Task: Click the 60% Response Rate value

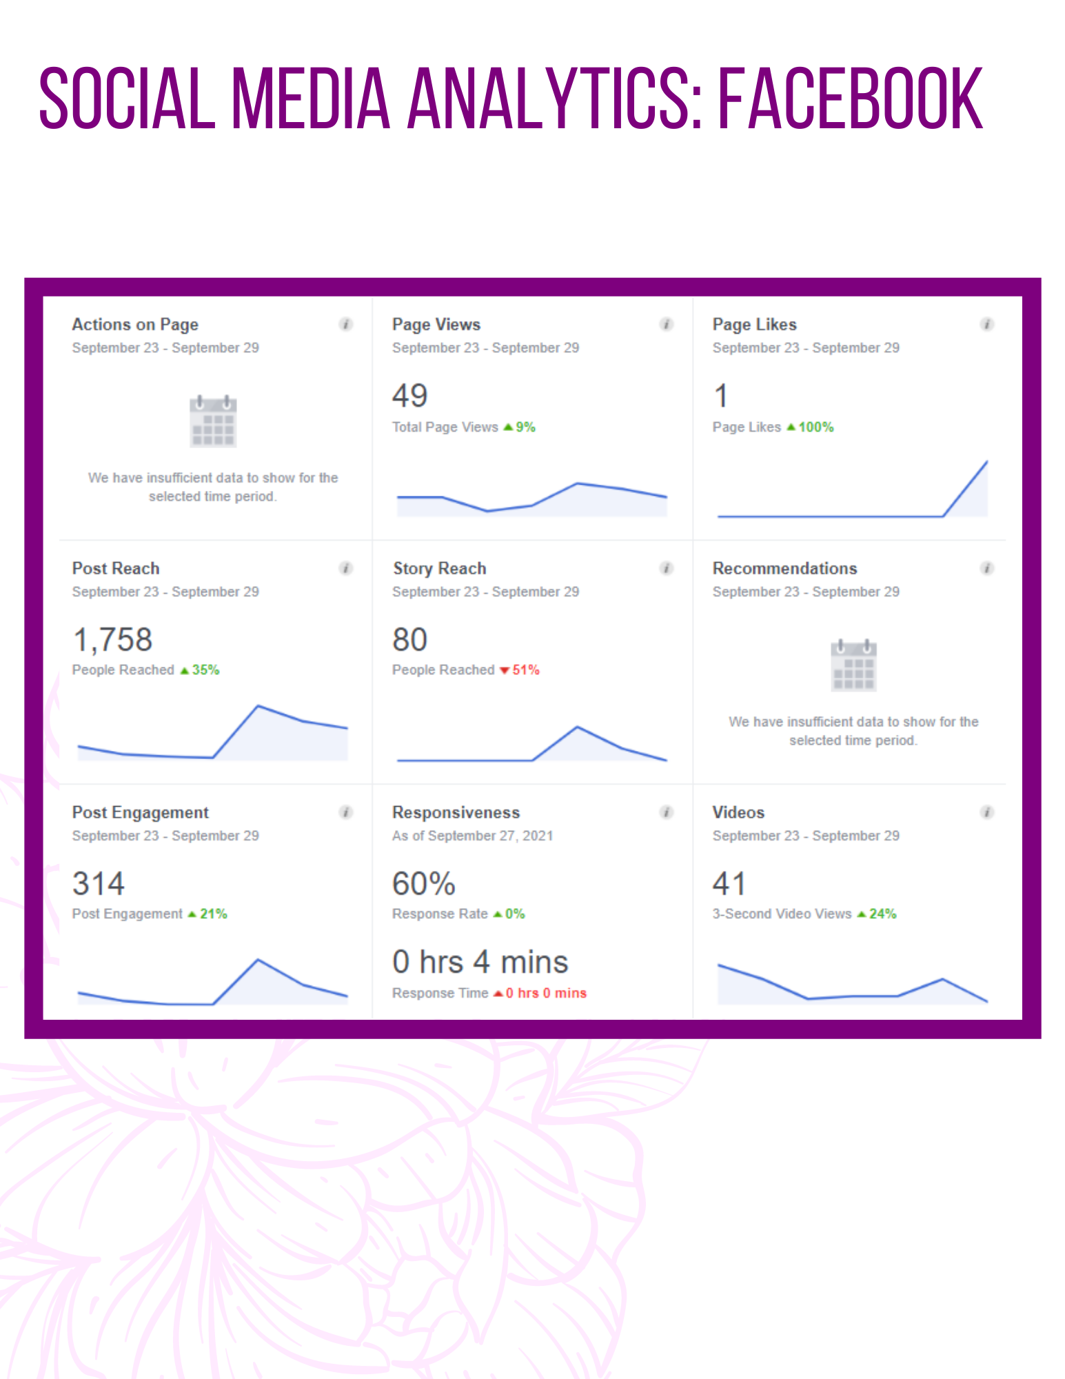Action: 424,884
